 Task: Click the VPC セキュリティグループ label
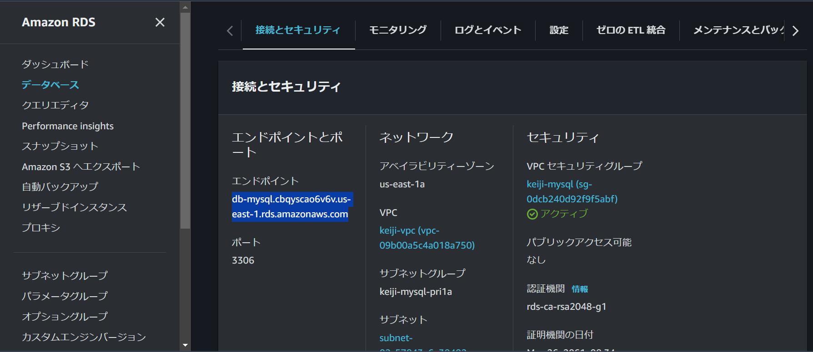click(x=584, y=166)
